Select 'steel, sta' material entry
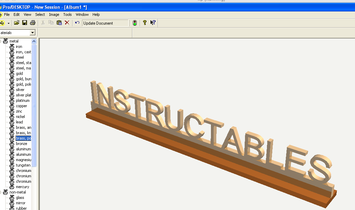 (23, 63)
